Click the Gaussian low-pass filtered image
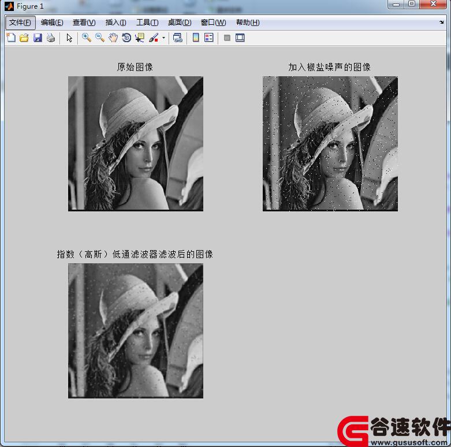The image size is (451, 447). tap(136, 331)
